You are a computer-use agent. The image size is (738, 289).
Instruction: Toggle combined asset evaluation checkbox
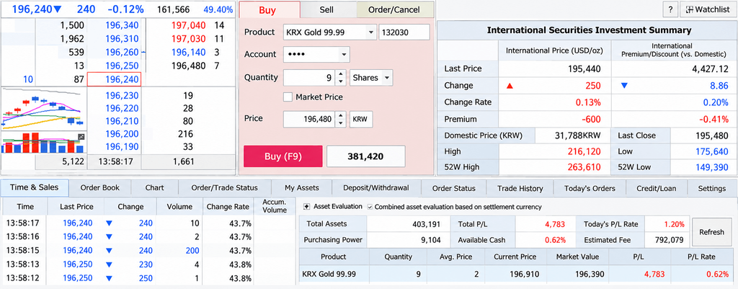click(370, 207)
